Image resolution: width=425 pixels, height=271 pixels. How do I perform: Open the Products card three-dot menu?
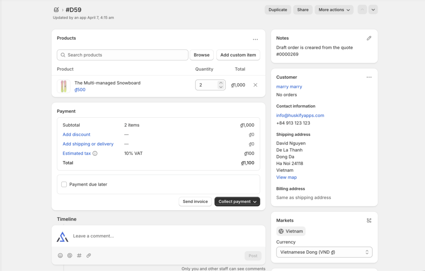click(255, 39)
